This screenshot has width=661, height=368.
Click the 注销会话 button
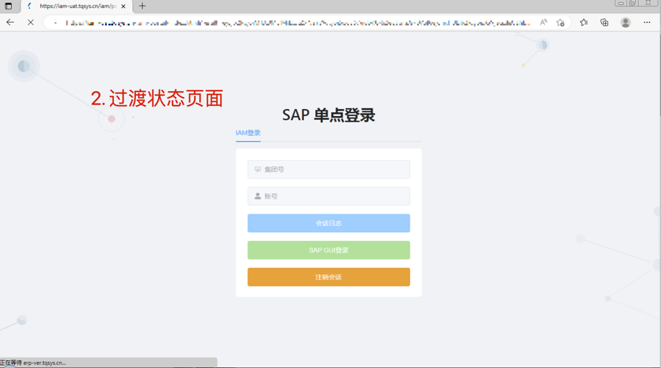pyautogui.click(x=329, y=277)
